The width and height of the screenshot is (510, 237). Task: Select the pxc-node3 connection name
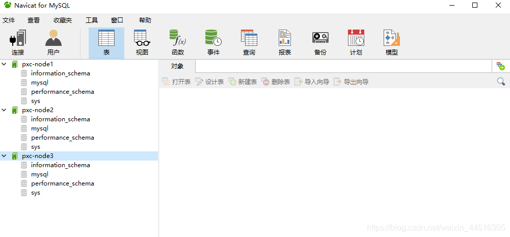37,156
